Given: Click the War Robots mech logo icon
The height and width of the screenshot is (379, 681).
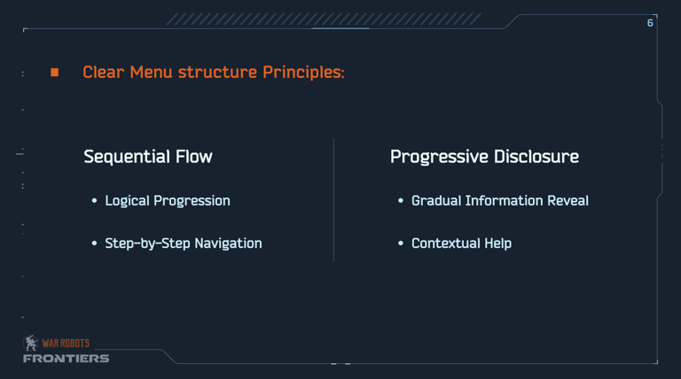Looking at the screenshot, I should (30, 343).
